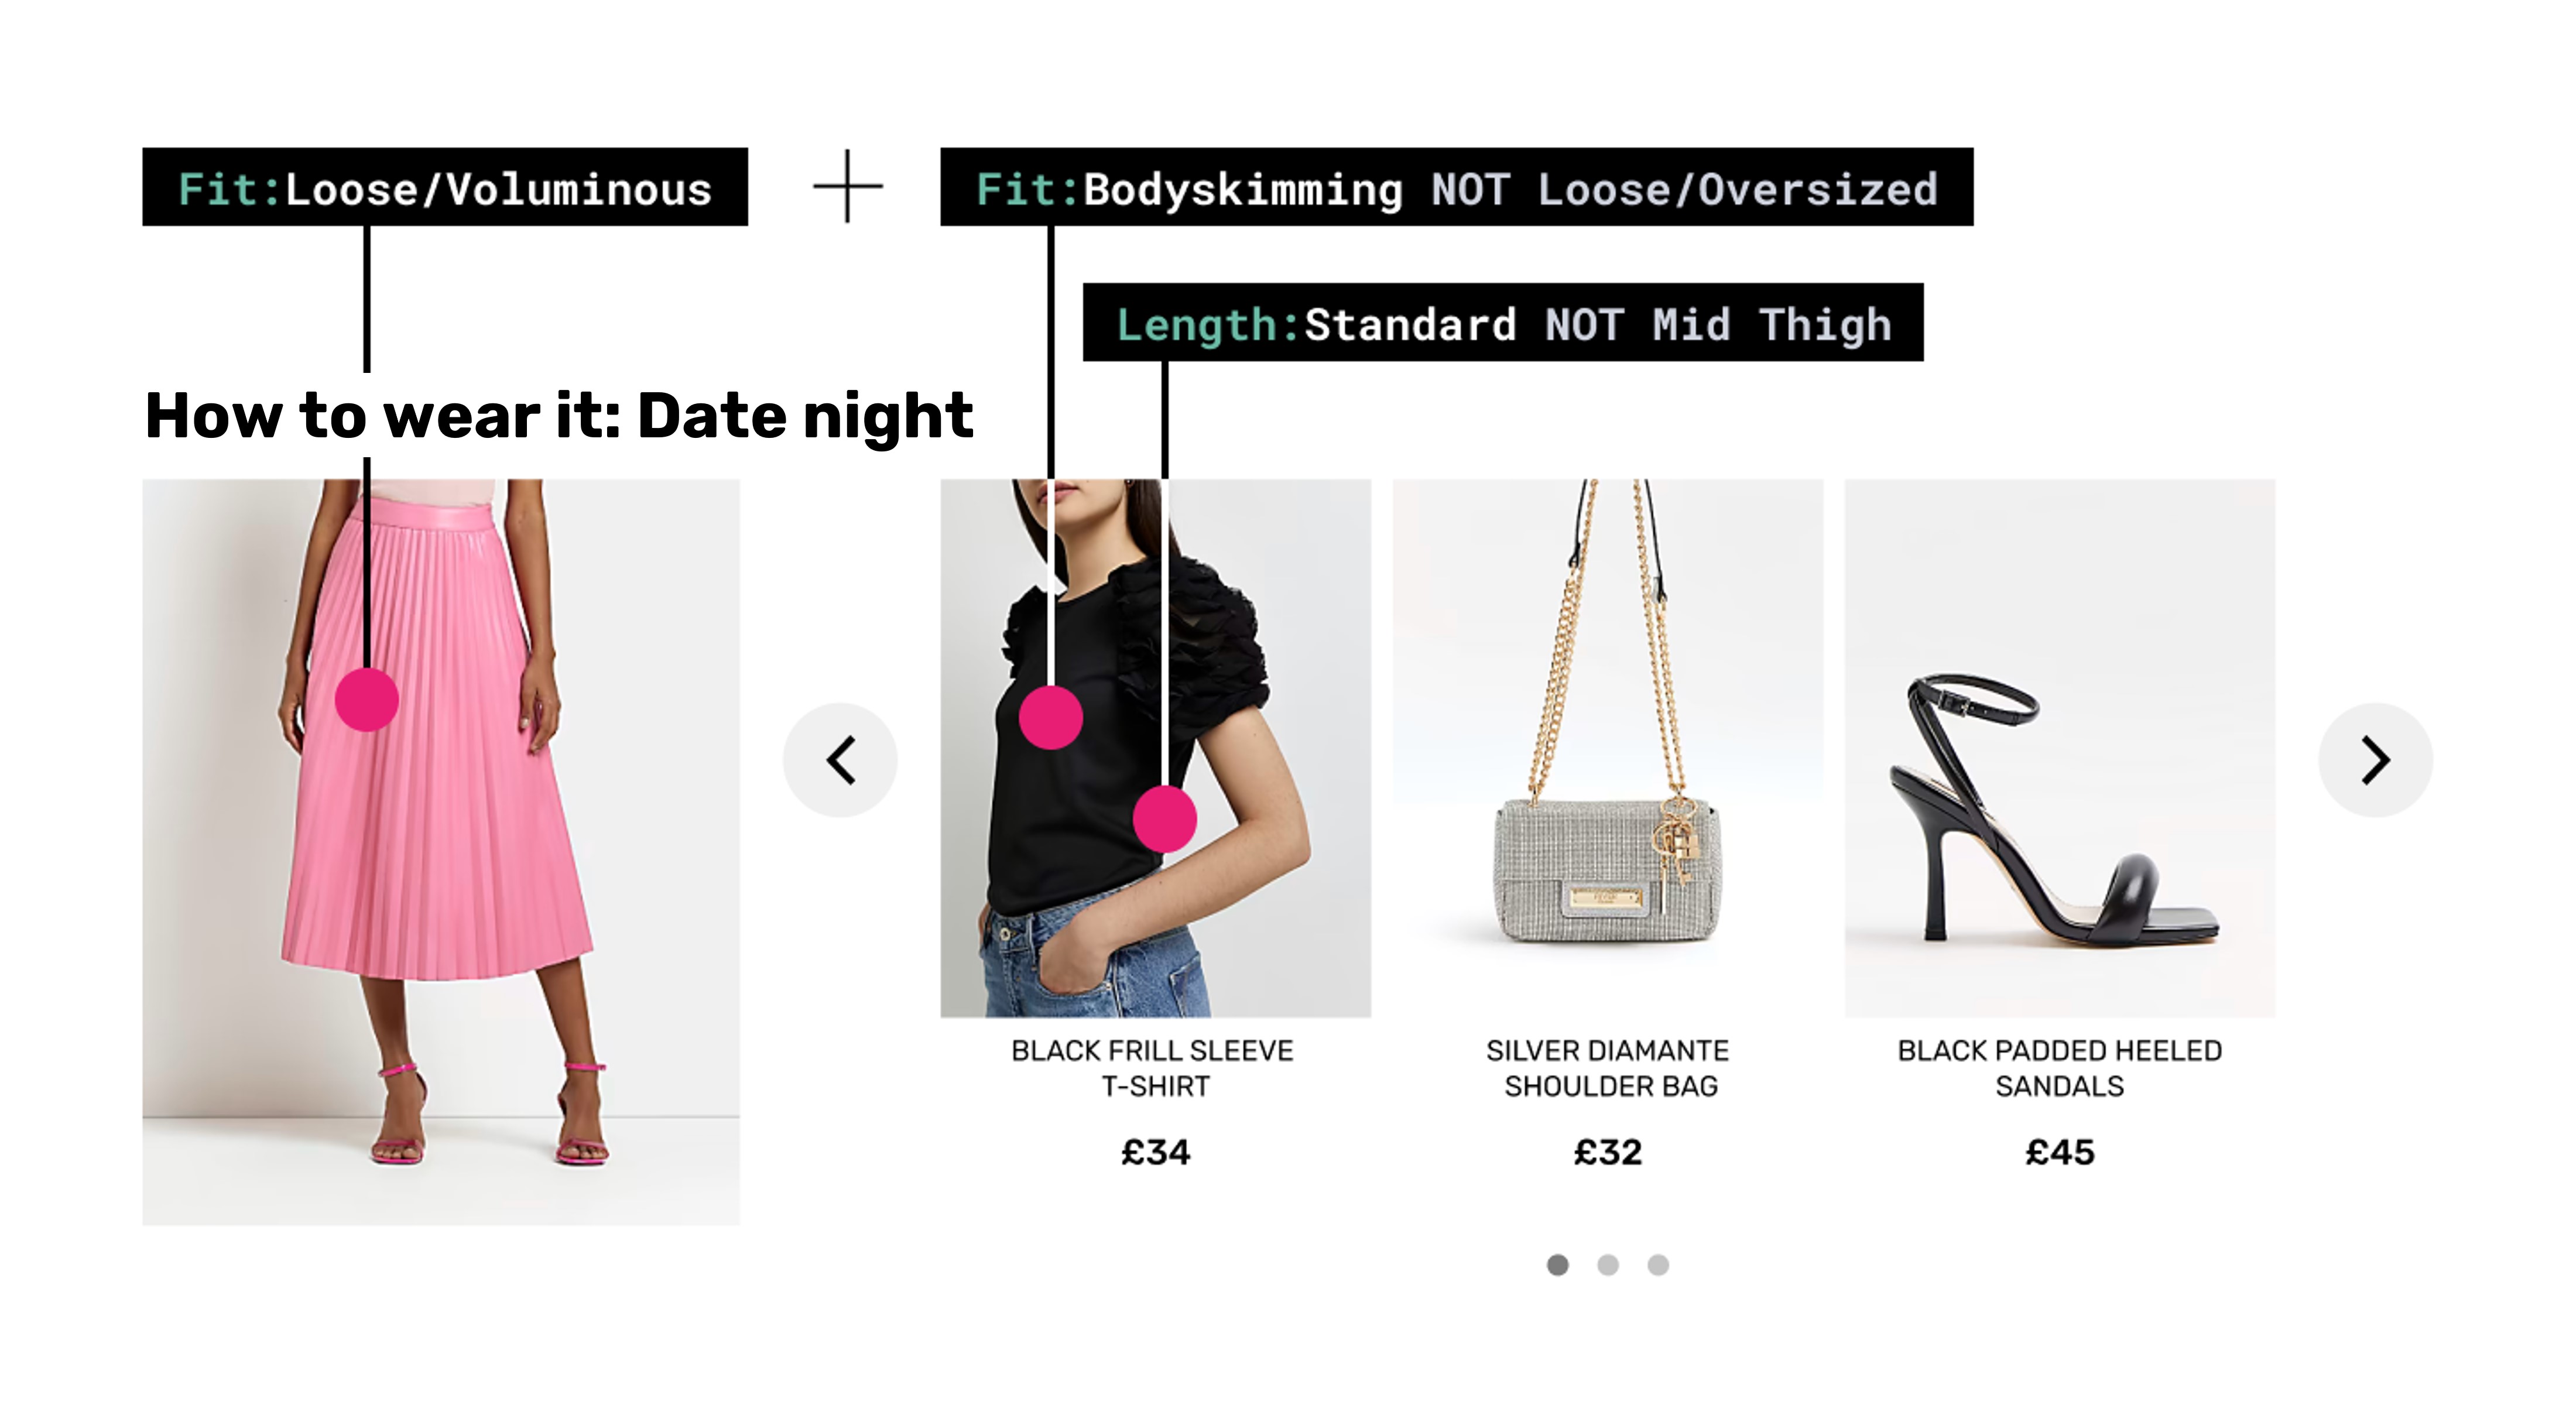Screen dimensions: 2576x1422
Task: Open the Silver Diamante Shoulder Bag link
Action: (1608, 1068)
